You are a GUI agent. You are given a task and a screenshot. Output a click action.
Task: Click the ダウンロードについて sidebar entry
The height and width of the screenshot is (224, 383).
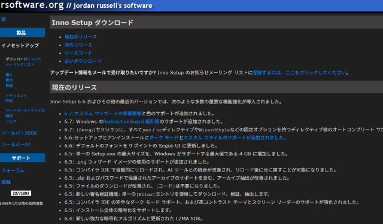[23, 59]
